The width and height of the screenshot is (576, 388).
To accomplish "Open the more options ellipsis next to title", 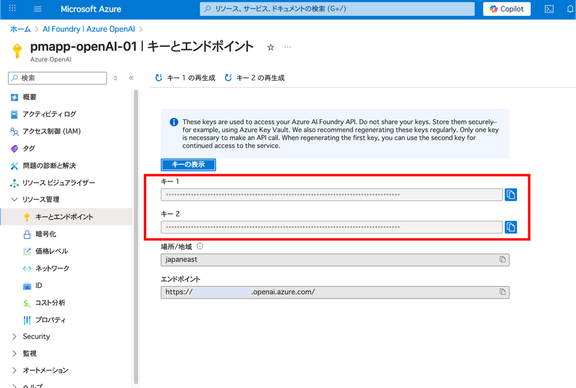I will click(287, 47).
